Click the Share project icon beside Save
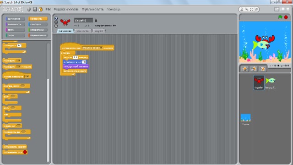293x165 pixels. click(x=41, y=9)
